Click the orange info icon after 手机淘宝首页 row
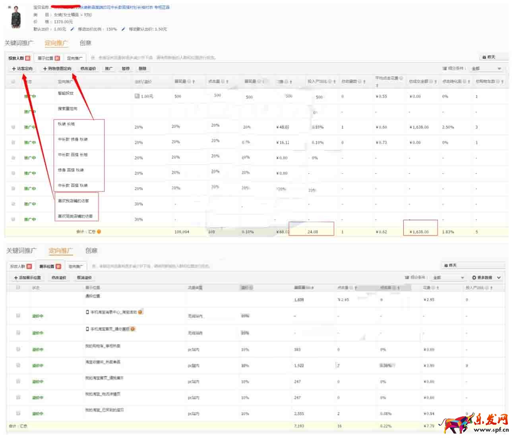 click(x=133, y=329)
